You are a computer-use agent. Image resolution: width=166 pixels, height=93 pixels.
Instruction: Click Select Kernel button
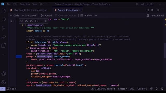155,16
